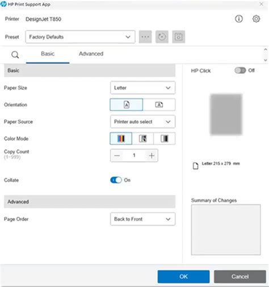Click the page icon beside Letter dimensions
The height and width of the screenshot is (287, 269).
pos(195,166)
